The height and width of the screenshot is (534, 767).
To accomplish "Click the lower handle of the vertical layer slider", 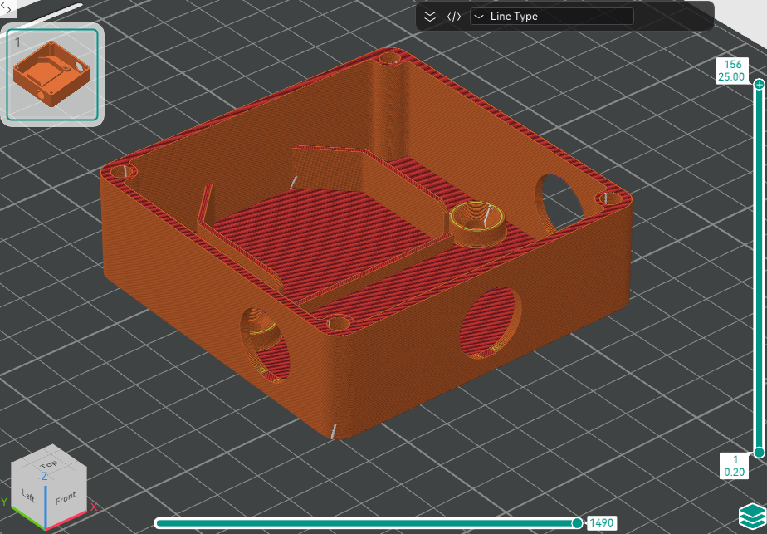I will [759, 453].
